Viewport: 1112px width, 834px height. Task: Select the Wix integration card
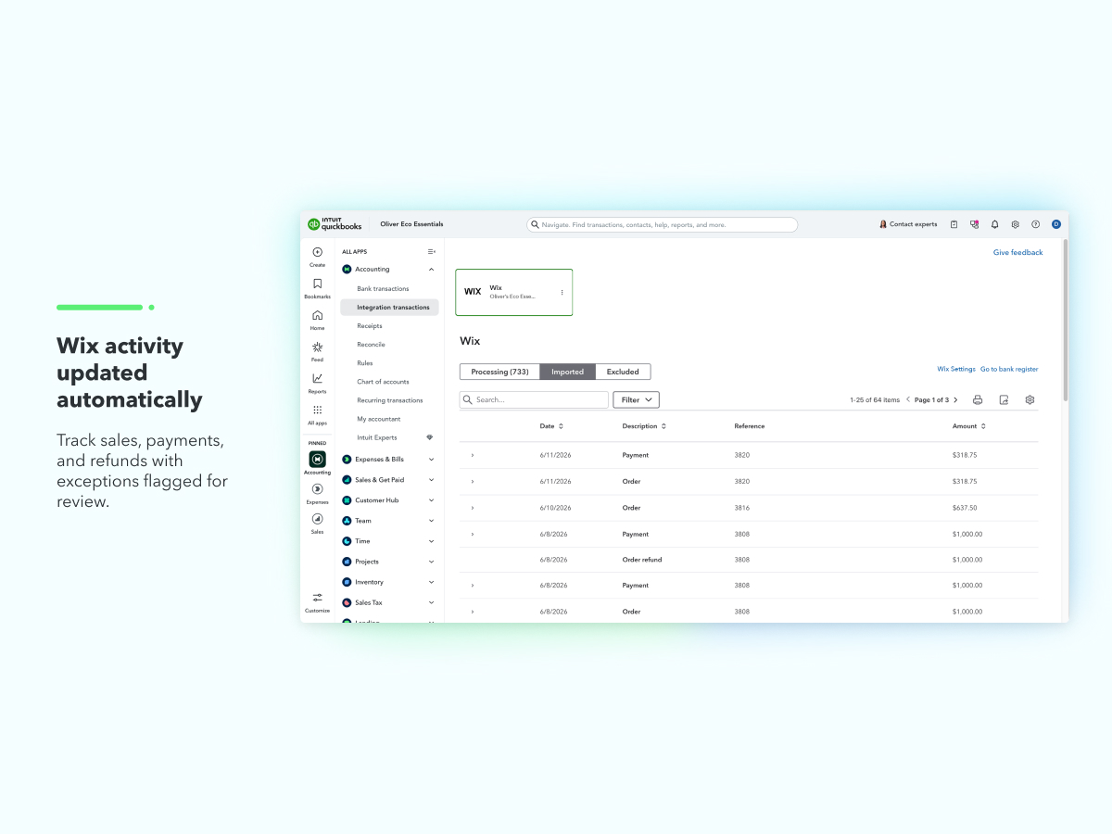pyautogui.click(x=514, y=292)
